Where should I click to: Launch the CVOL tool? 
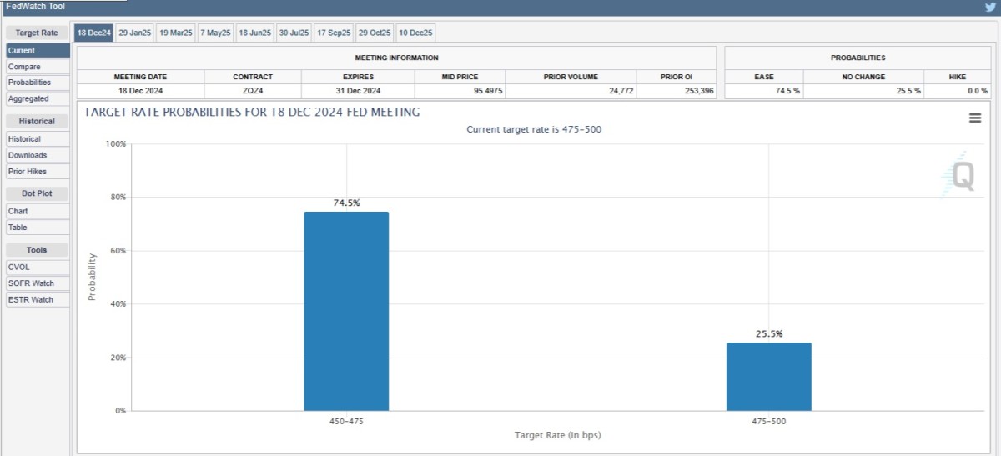(38, 268)
